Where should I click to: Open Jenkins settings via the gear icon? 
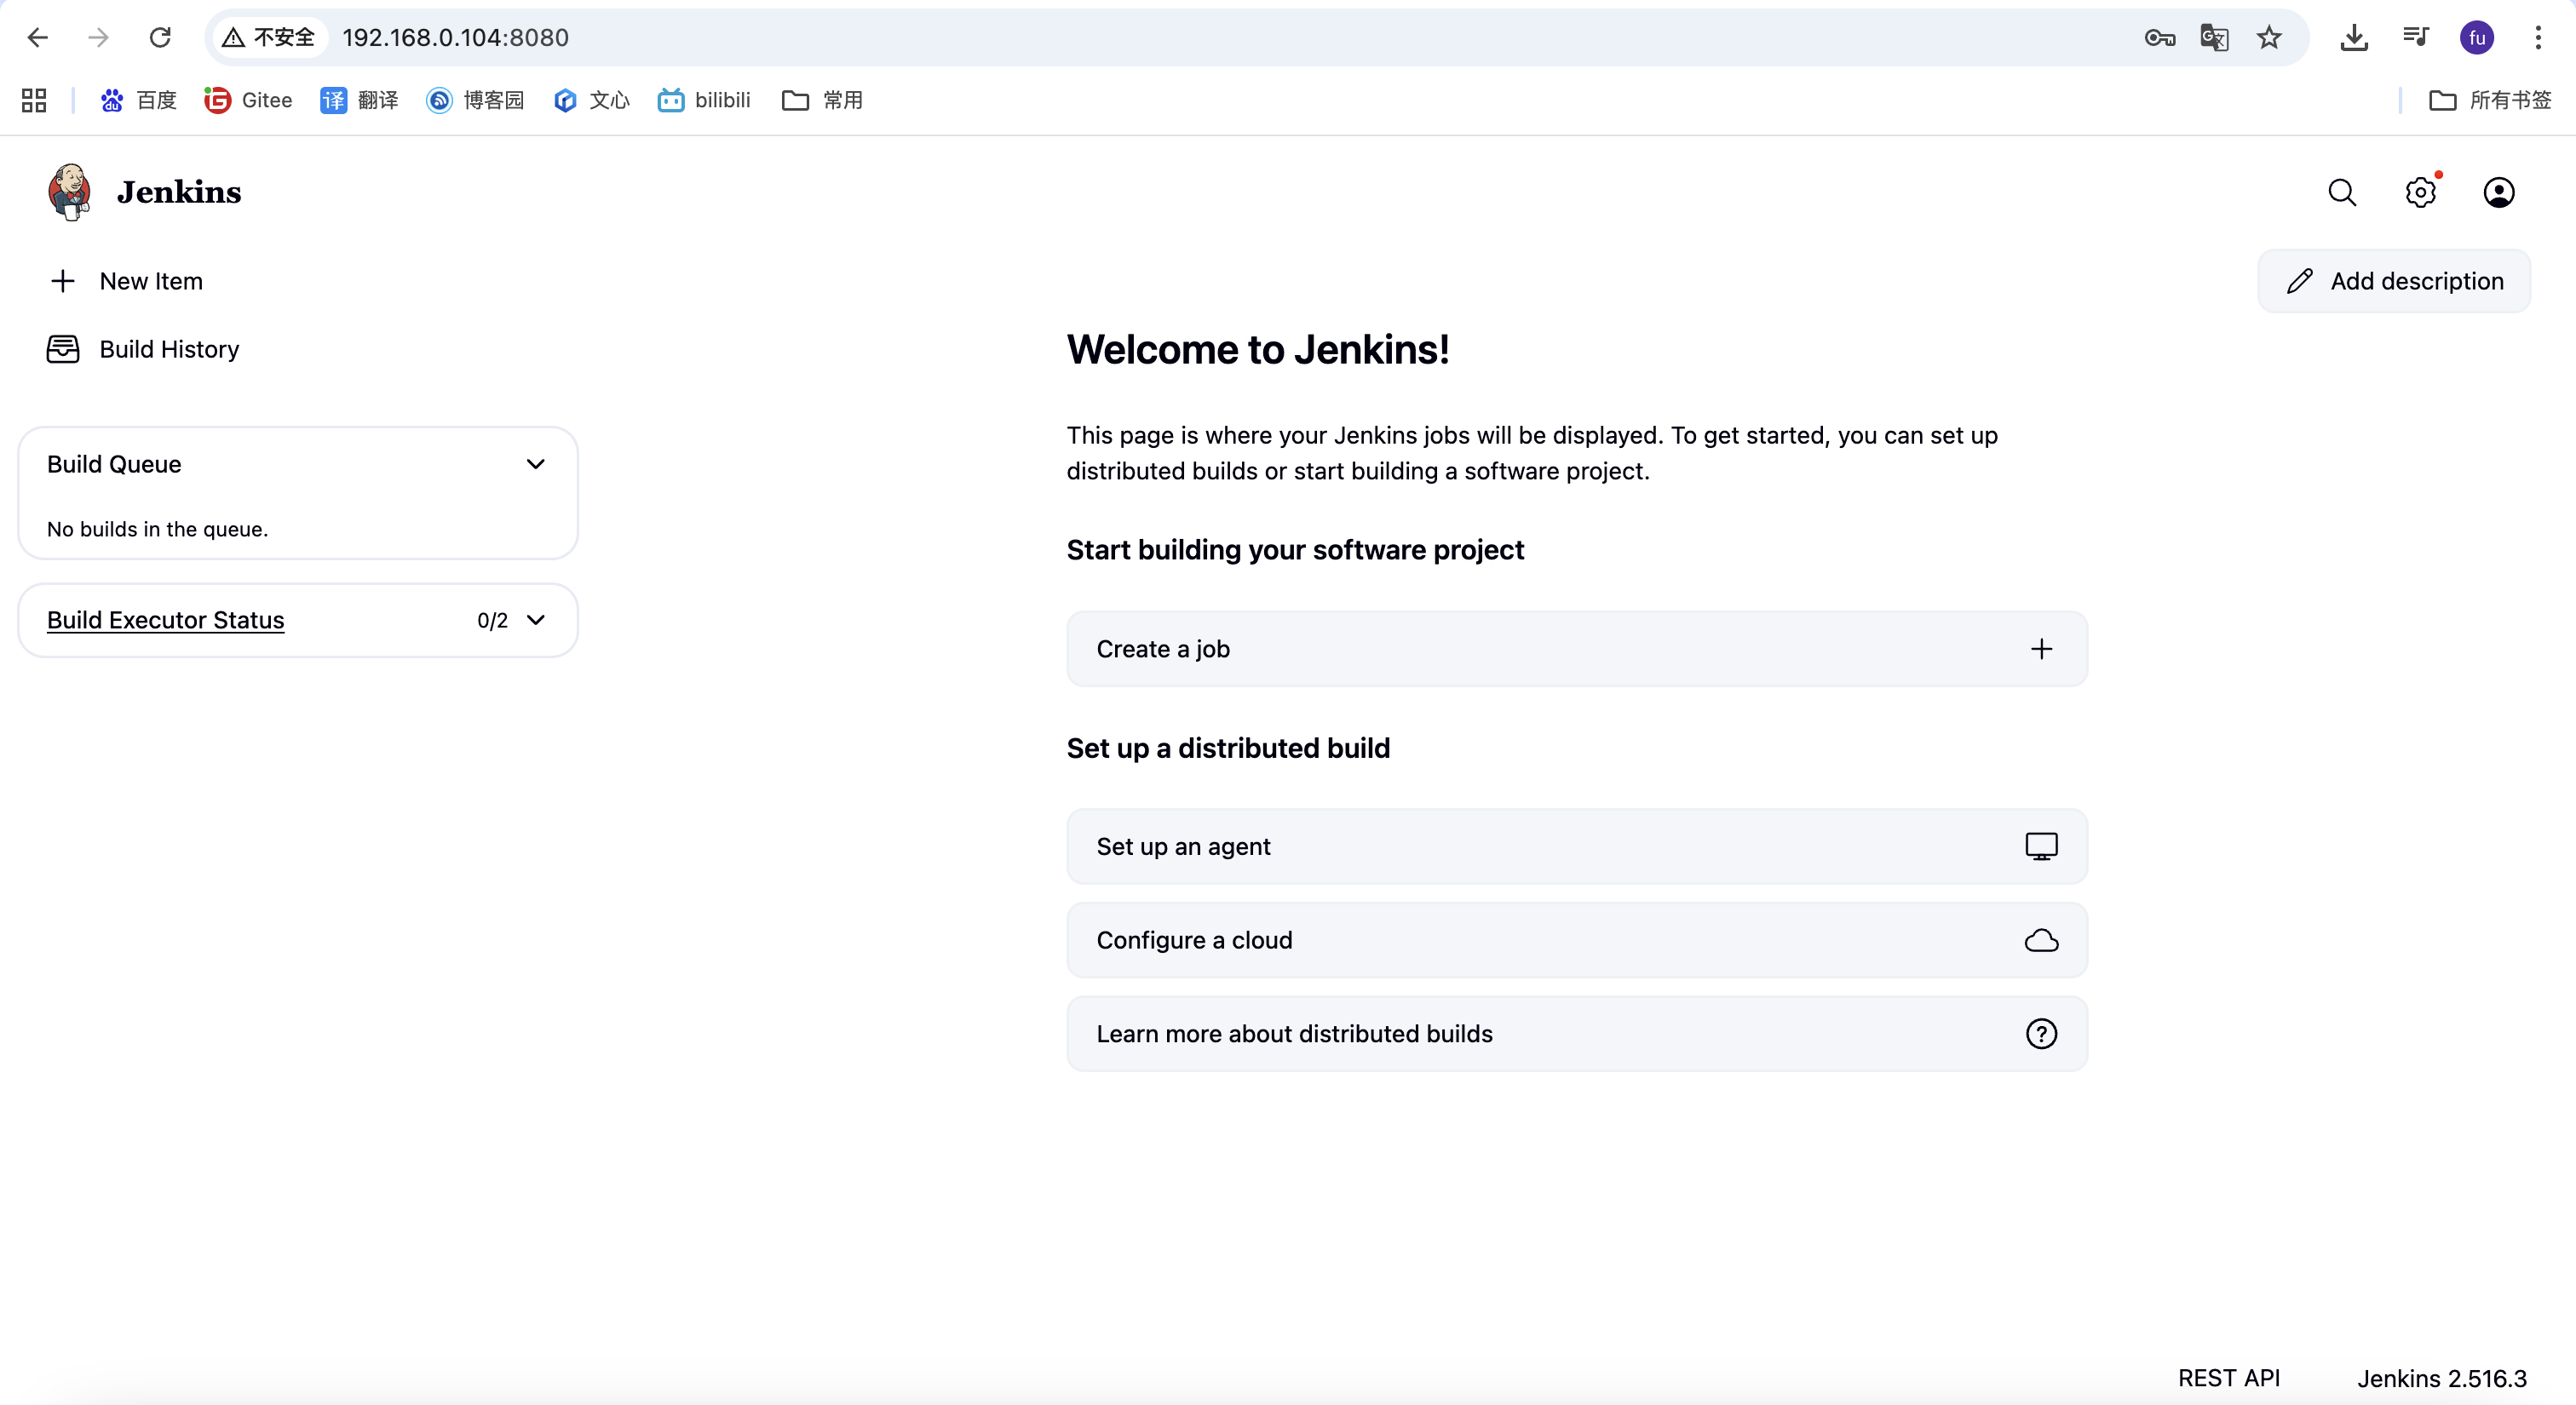[2420, 192]
